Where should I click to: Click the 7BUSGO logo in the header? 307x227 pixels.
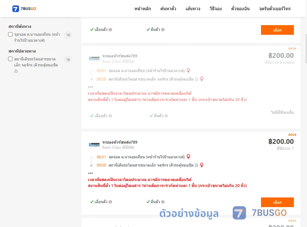pyautogui.click(x=24, y=9)
